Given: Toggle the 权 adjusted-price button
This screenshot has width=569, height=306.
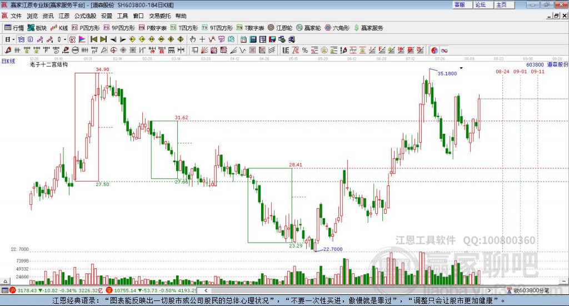Looking at the screenshot, I should point(73,39).
